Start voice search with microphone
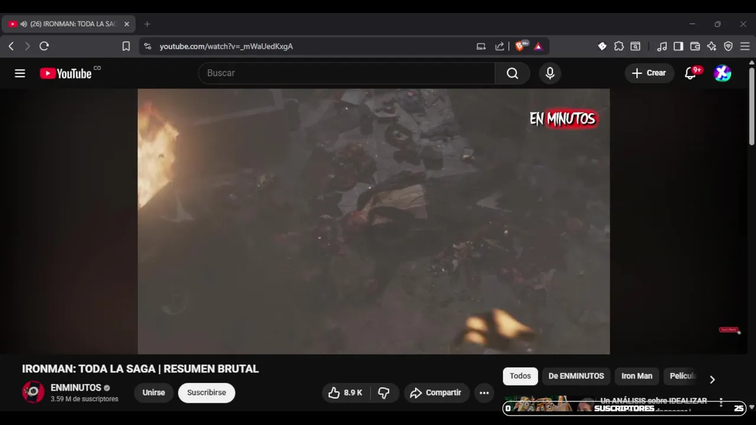This screenshot has height=425, width=756. pos(550,73)
